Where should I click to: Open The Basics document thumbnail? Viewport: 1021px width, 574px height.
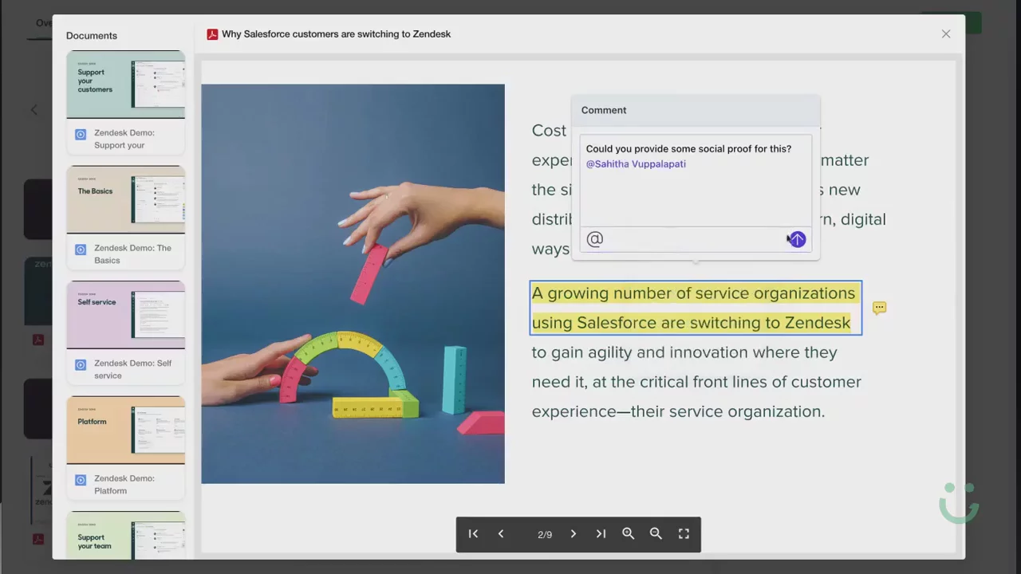click(x=126, y=199)
